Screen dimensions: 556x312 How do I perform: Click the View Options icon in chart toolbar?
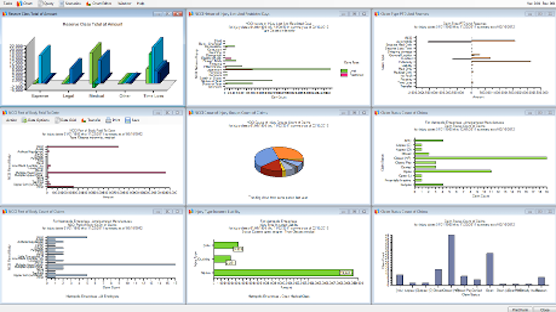[x=24, y=120]
